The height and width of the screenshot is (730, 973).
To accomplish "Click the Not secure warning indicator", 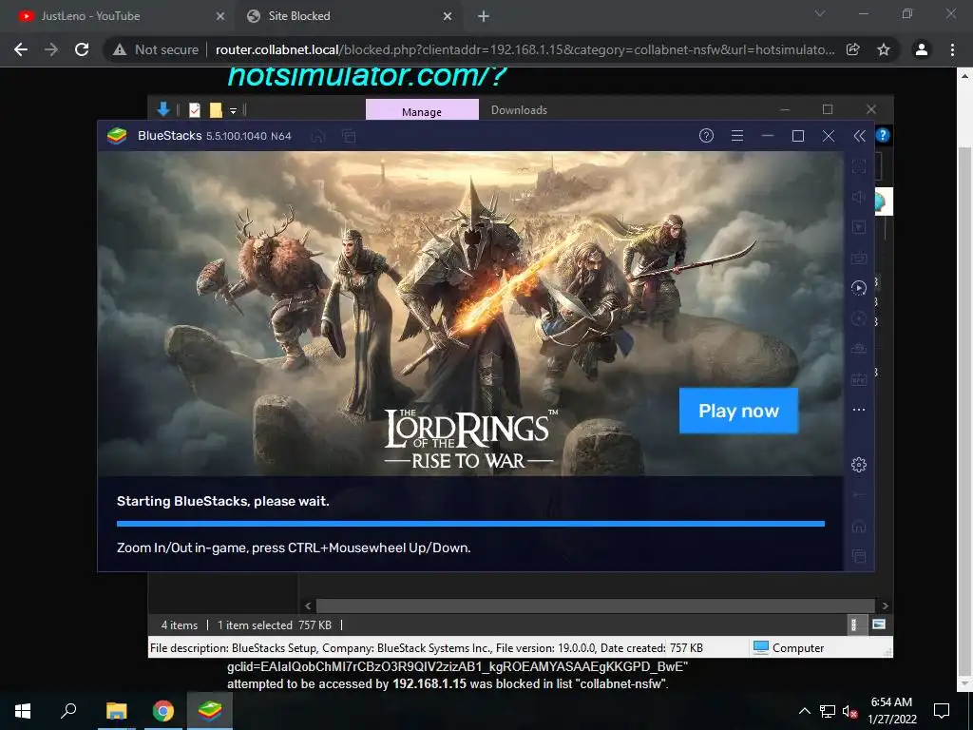I will pos(156,49).
